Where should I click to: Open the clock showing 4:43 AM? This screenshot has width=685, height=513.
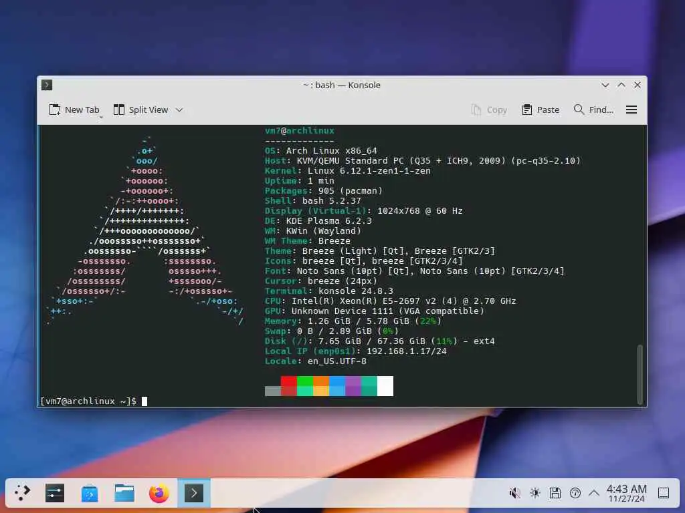tap(626, 493)
